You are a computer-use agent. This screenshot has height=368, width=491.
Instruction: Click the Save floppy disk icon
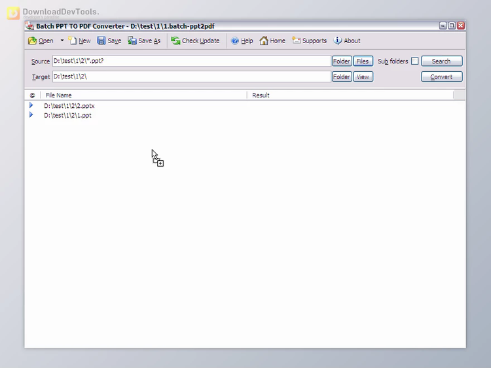[101, 41]
